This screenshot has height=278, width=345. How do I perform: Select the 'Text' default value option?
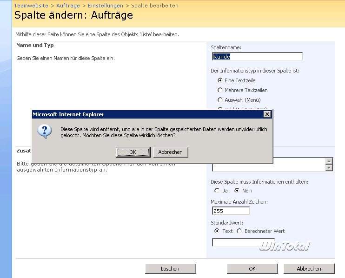click(x=217, y=231)
